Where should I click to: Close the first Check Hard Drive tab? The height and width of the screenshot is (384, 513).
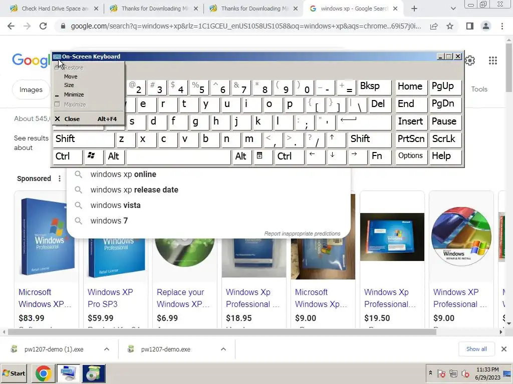point(96,9)
